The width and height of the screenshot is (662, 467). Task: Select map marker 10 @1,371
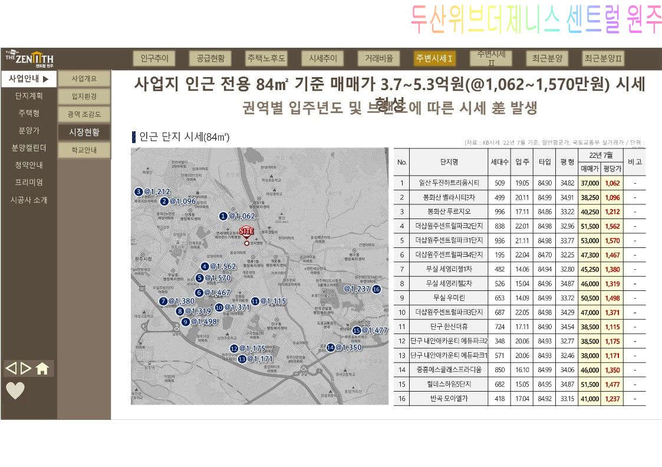[233, 307]
